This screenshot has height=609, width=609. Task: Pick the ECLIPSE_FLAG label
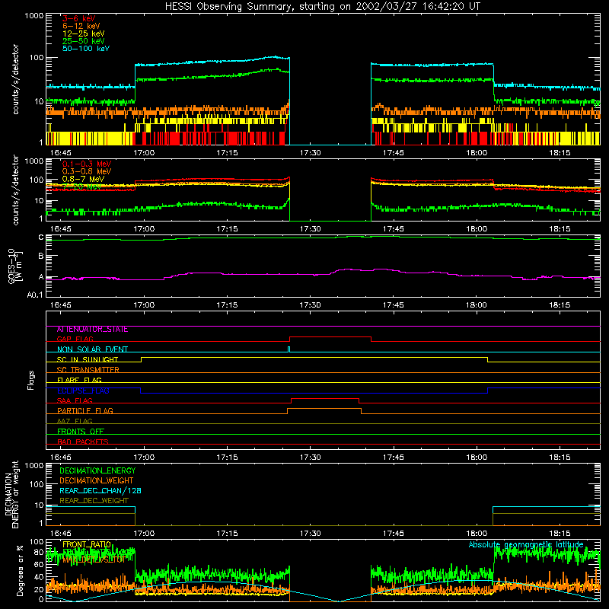point(83,391)
